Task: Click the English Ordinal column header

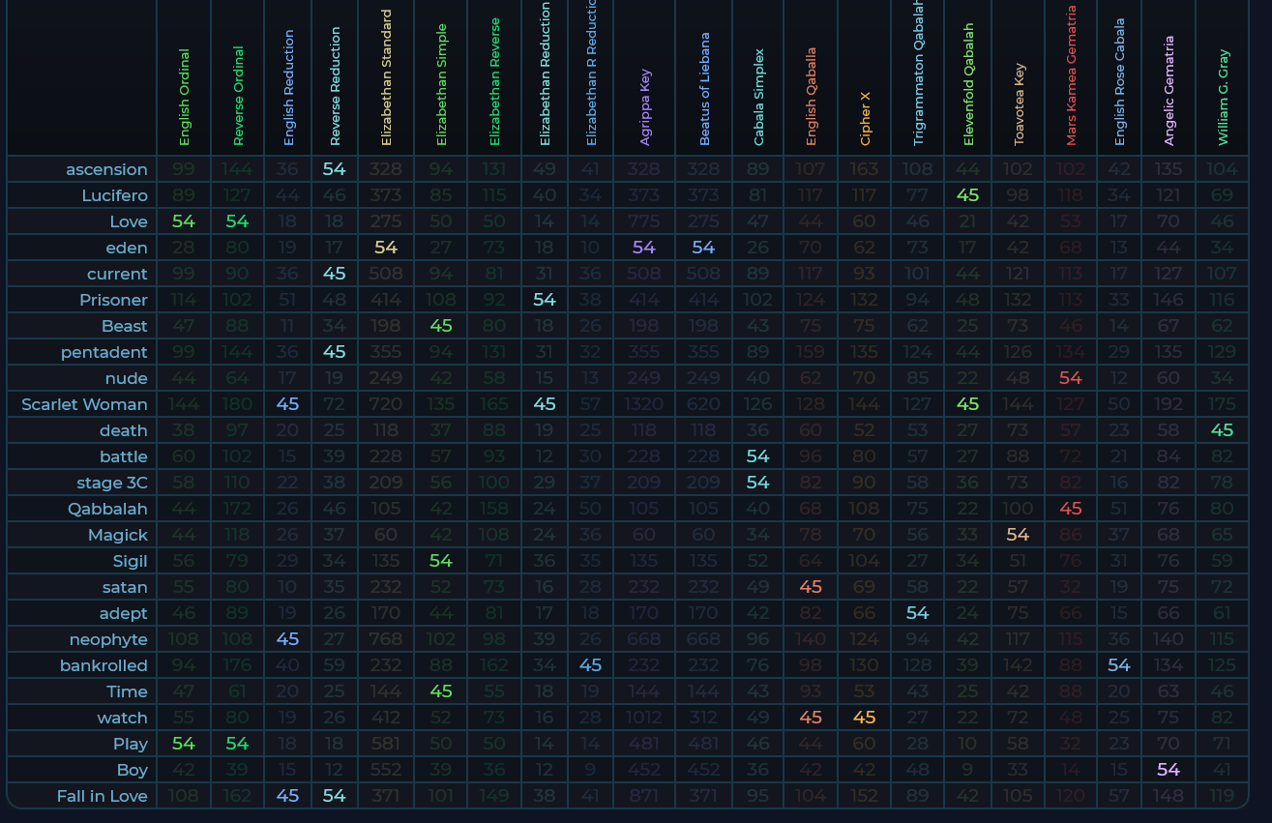Action: click(184, 97)
